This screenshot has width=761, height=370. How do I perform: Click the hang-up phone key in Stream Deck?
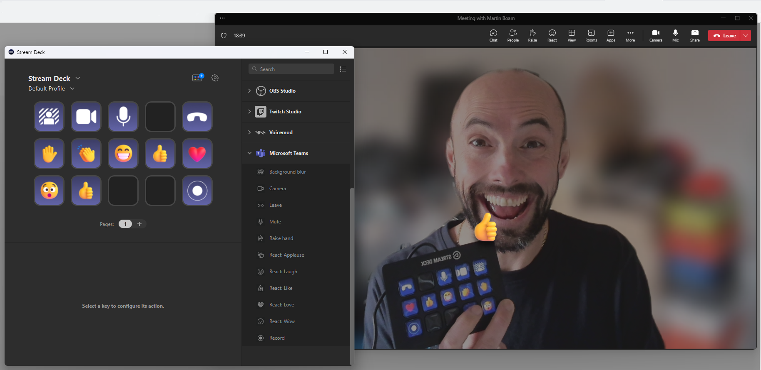[x=197, y=117]
